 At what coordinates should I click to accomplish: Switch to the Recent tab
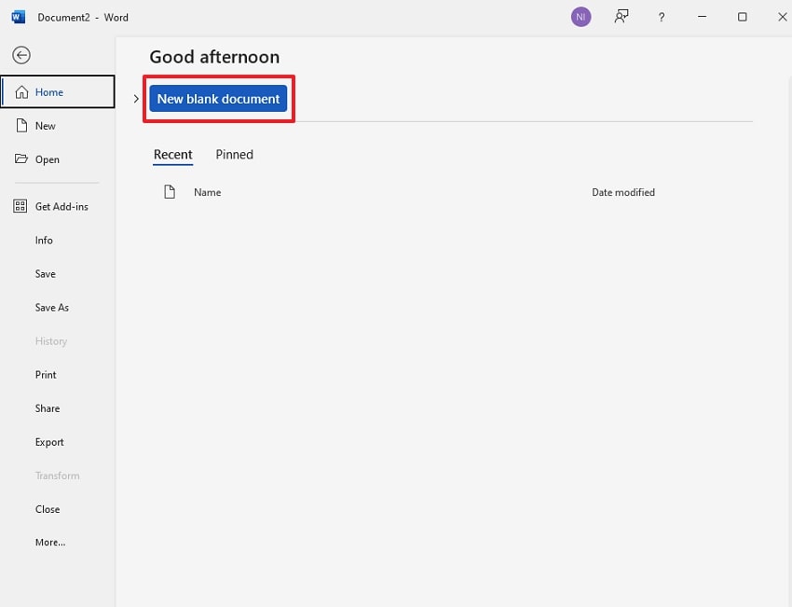coord(172,155)
